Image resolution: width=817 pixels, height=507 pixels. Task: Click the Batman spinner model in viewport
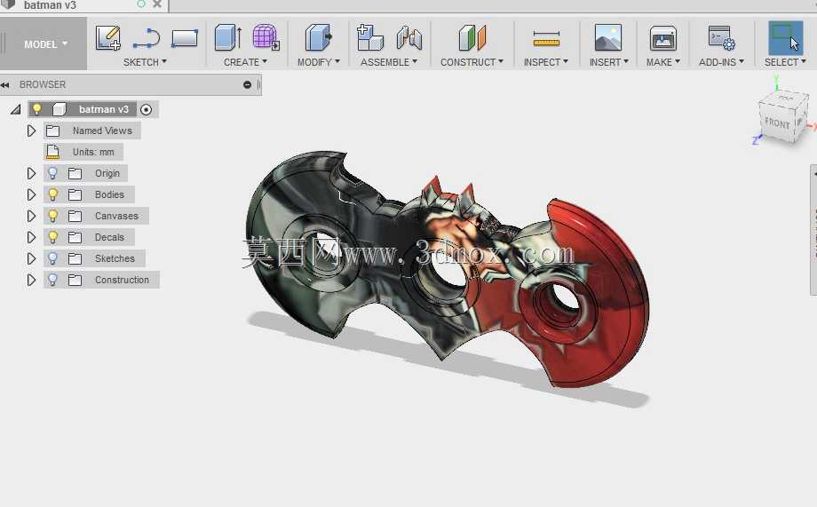(x=447, y=271)
